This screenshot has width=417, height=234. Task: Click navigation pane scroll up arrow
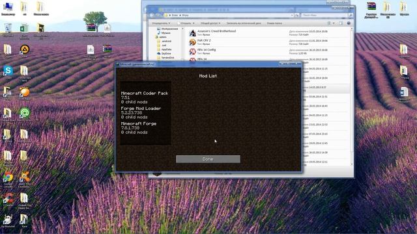(x=182, y=29)
